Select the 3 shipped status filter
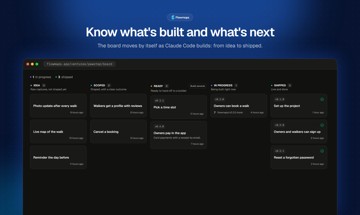Viewport: 360px width, 215px height. click(x=64, y=77)
